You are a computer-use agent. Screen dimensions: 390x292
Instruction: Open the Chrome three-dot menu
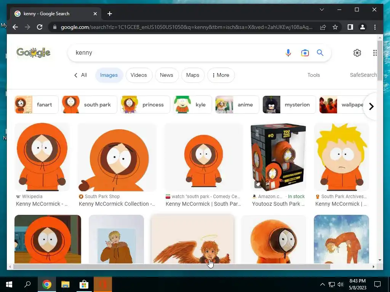pyautogui.click(x=375, y=27)
